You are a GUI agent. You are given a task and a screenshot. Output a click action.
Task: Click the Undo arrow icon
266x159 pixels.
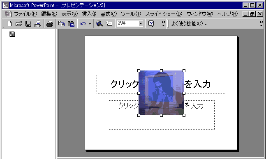pyautogui.click(x=83, y=24)
